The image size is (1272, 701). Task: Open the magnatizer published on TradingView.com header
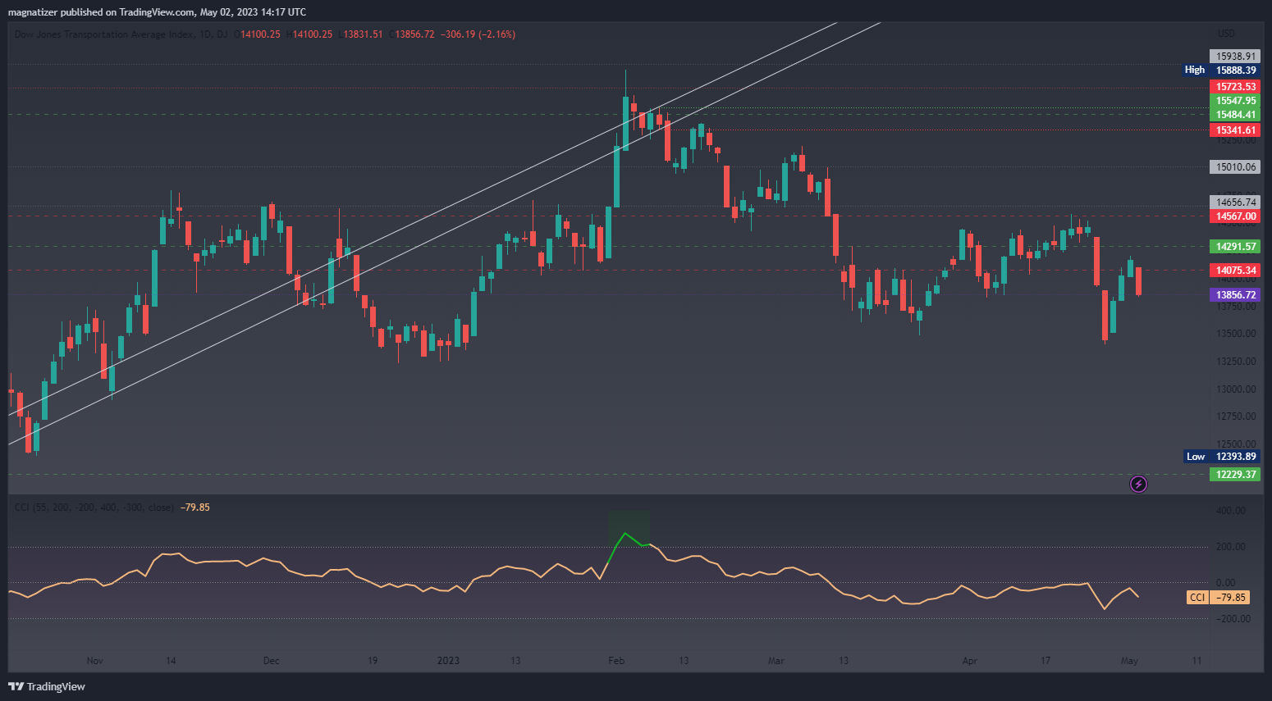point(157,12)
